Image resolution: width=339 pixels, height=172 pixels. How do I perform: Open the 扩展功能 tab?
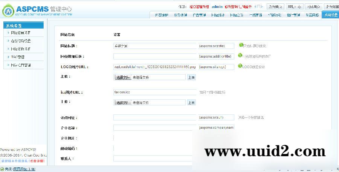pyautogui.click(x=275, y=15)
